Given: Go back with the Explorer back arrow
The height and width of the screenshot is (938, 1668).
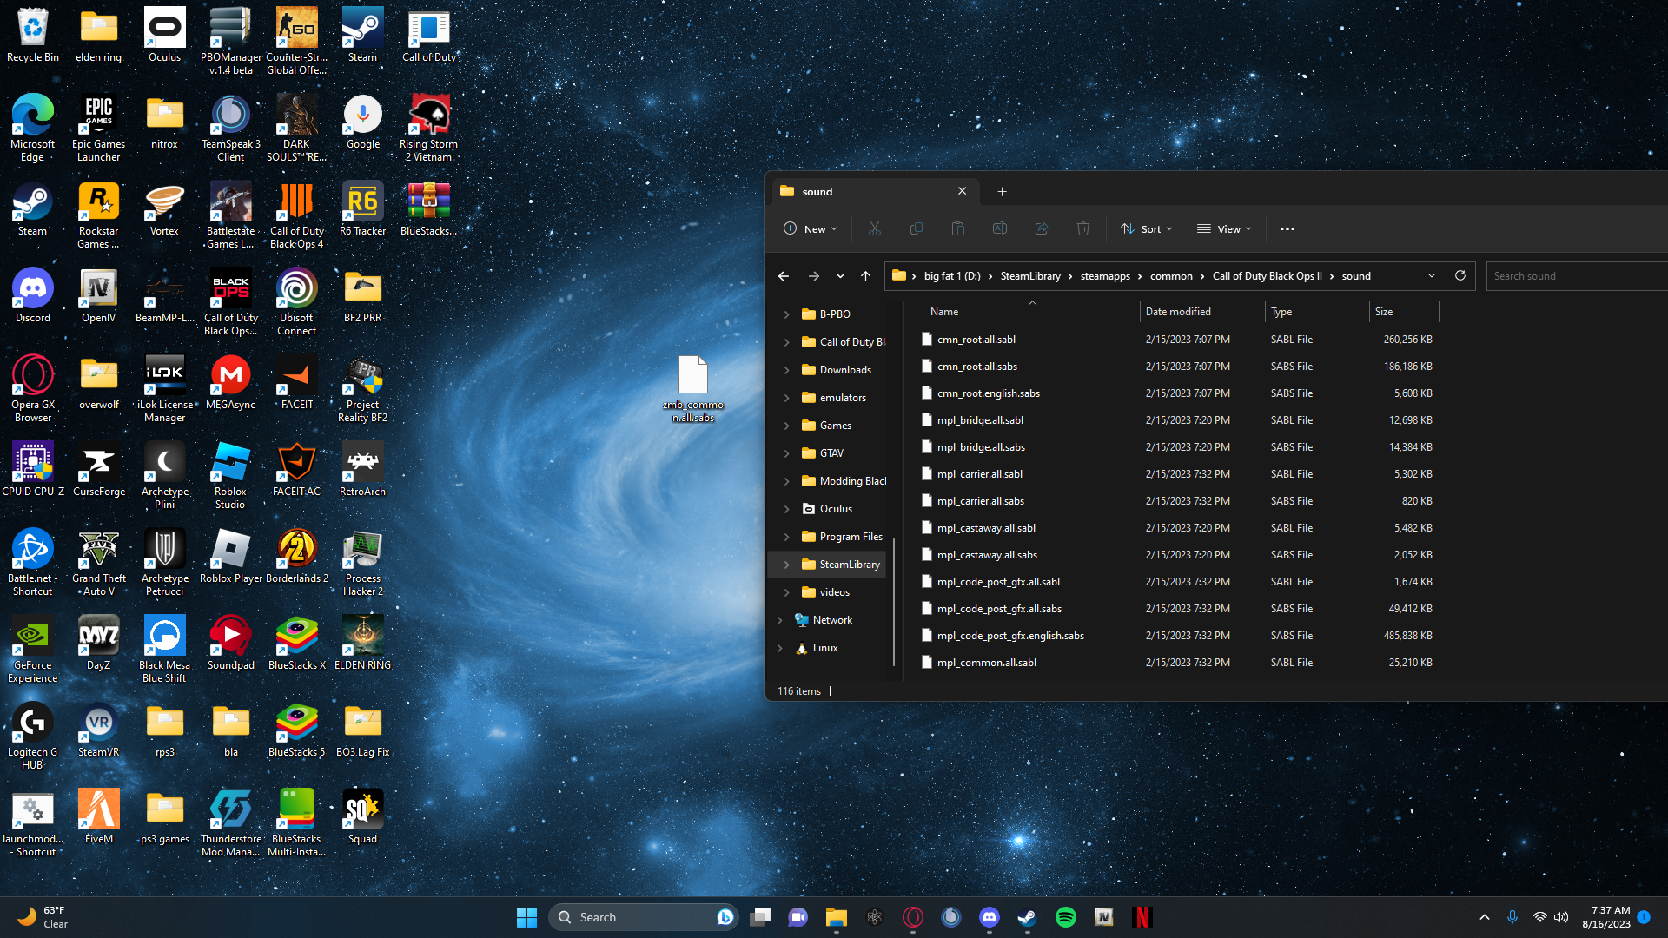Looking at the screenshot, I should pyautogui.click(x=784, y=276).
